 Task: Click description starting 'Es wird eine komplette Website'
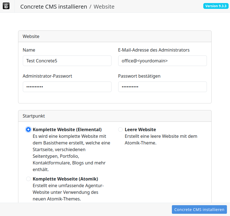(x=71, y=153)
